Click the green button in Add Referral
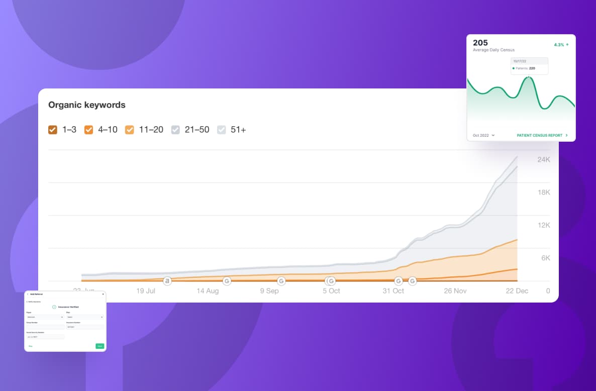Screen dimensions: 596x391 pyautogui.click(x=100, y=346)
